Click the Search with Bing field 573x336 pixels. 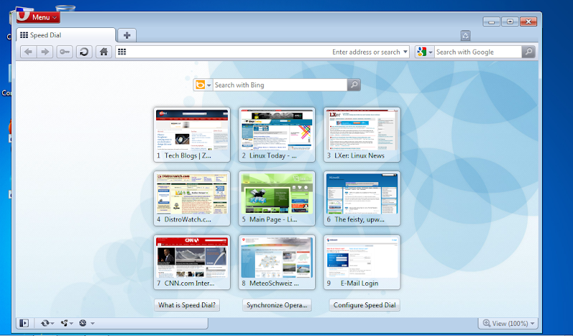pos(280,85)
